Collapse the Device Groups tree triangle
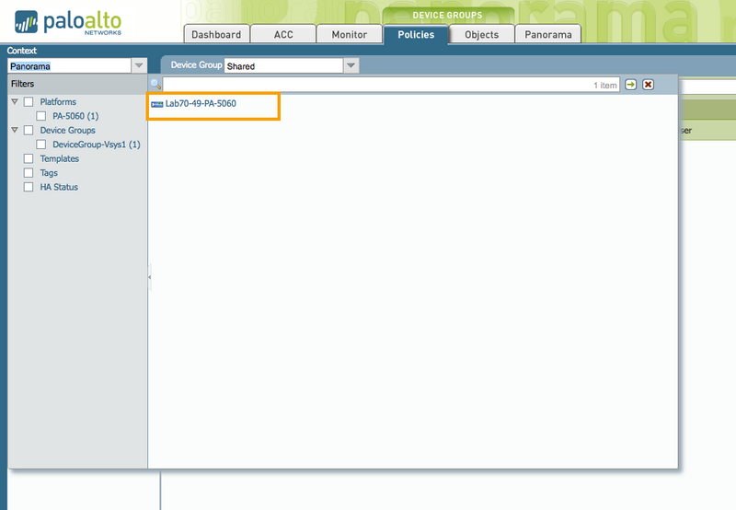The width and height of the screenshot is (736, 510). (x=15, y=130)
